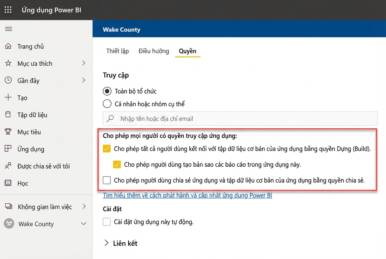
Task: Click the Học book icon
Action: 8,183
